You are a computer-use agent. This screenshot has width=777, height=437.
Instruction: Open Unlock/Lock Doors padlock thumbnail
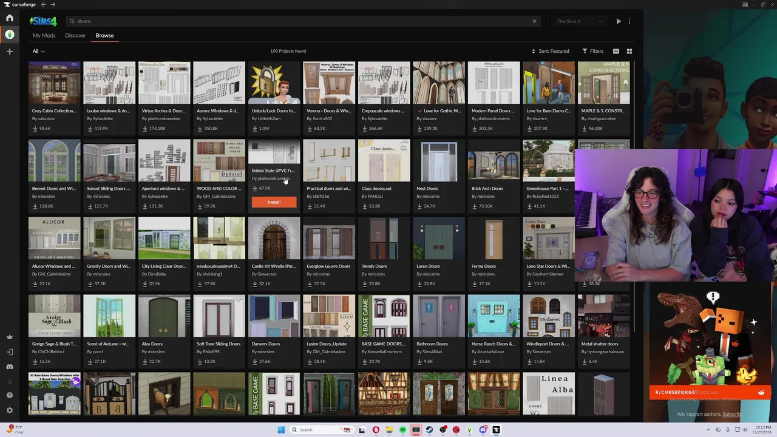pos(274,83)
